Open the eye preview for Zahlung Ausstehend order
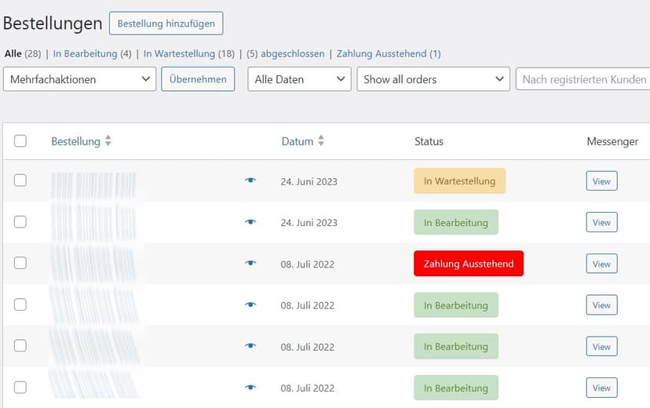The width and height of the screenshot is (650, 408). pos(250,263)
